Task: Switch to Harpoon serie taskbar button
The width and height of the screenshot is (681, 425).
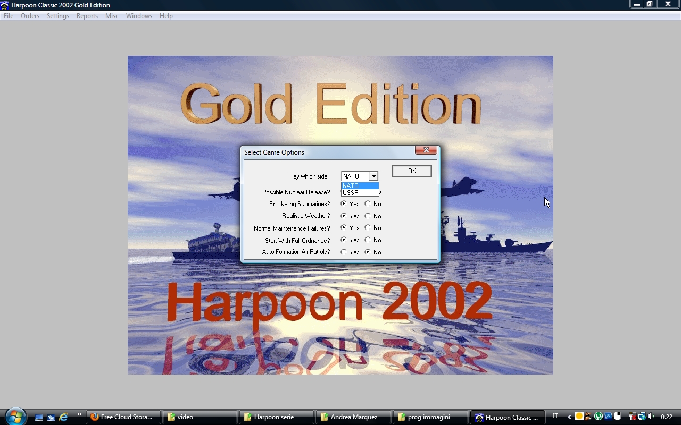Action: tap(277, 417)
